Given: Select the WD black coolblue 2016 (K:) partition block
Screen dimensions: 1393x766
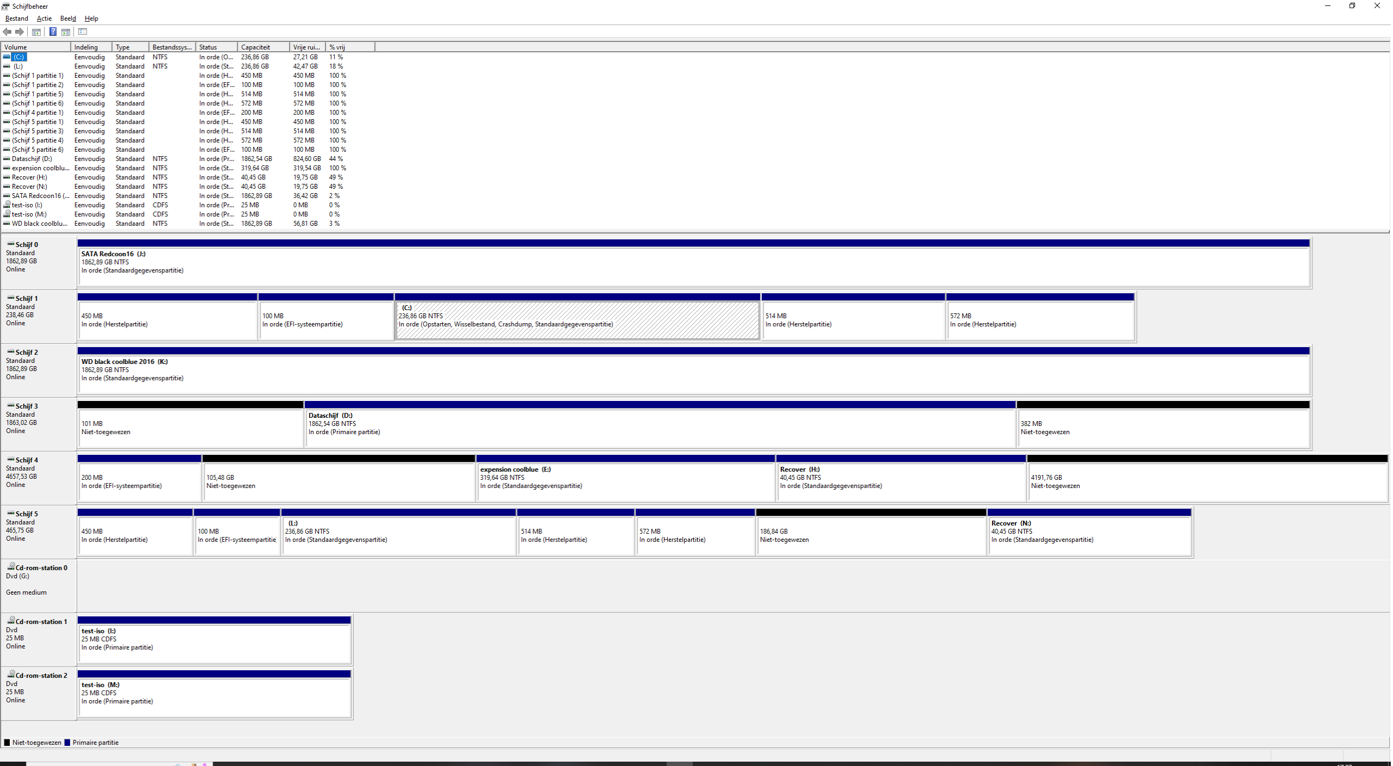Looking at the screenshot, I should point(694,370).
